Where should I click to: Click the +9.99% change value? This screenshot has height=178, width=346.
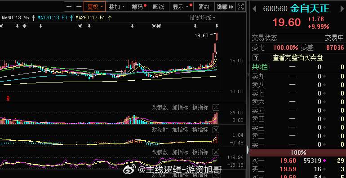pyautogui.click(x=319, y=26)
